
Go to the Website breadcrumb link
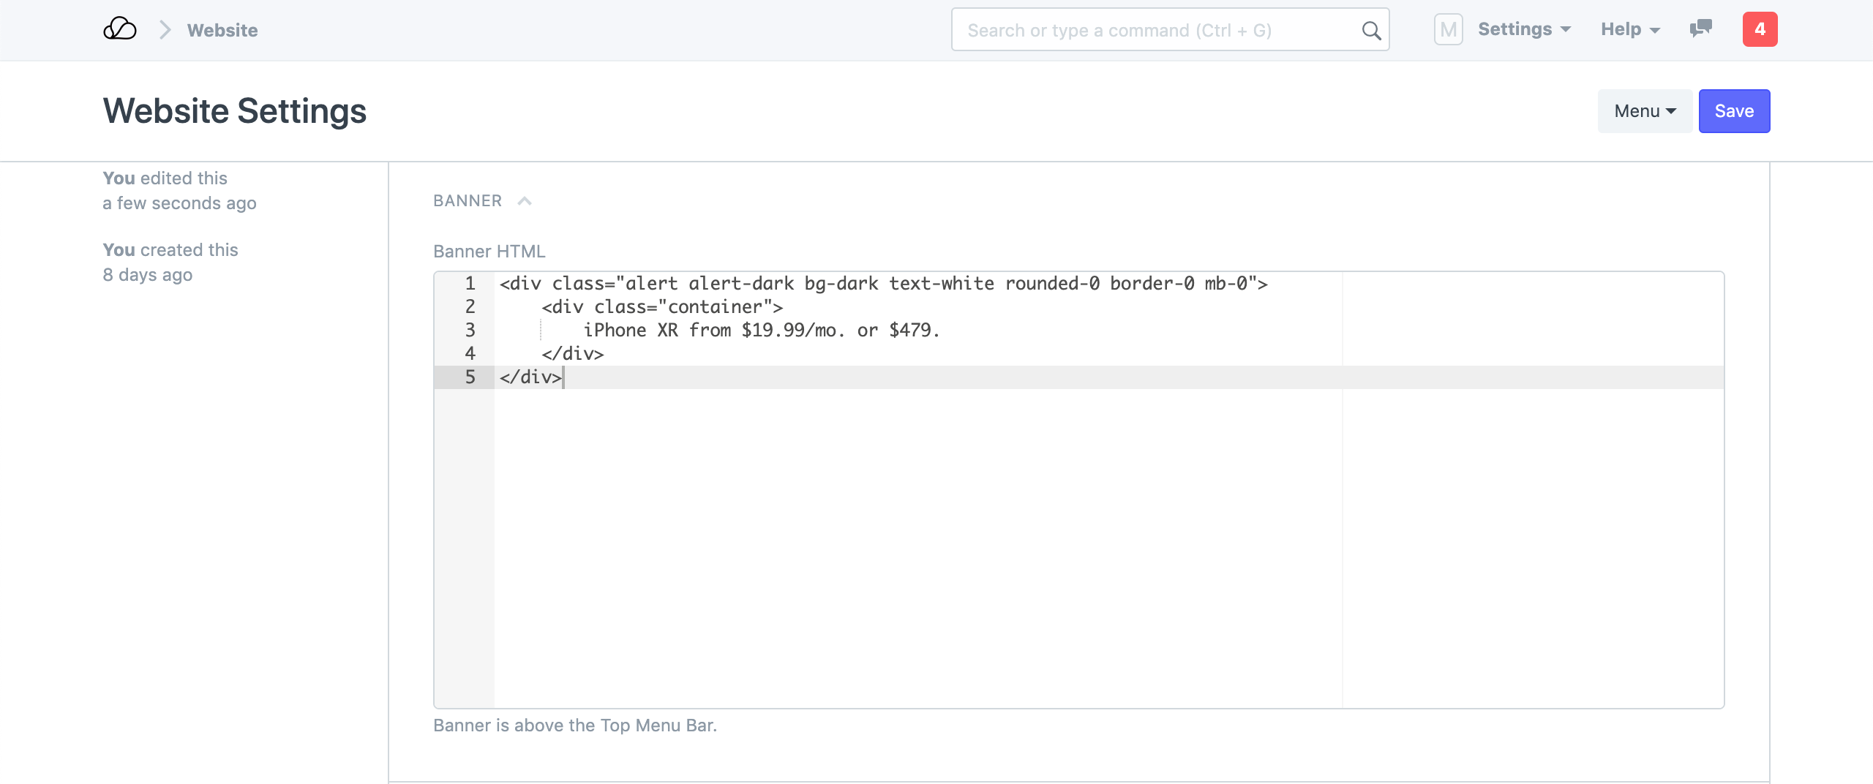(x=222, y=30)
